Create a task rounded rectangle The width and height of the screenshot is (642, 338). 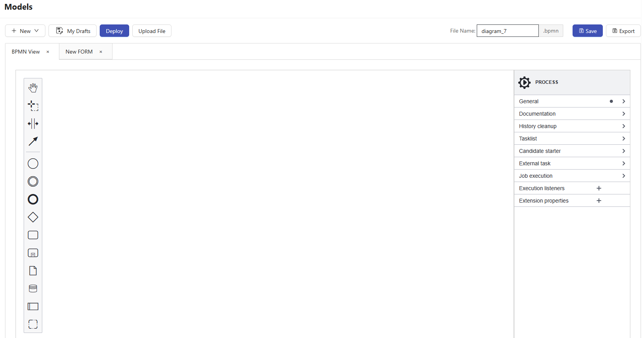pos(33,235)
